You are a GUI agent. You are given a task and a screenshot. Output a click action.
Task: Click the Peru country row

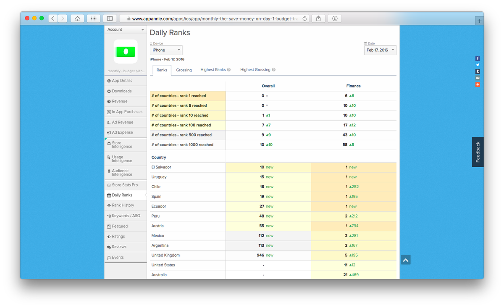pos(273,216)
